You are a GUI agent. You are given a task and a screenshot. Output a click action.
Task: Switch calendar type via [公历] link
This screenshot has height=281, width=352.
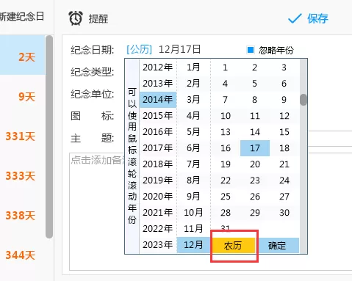pos(139,49)
